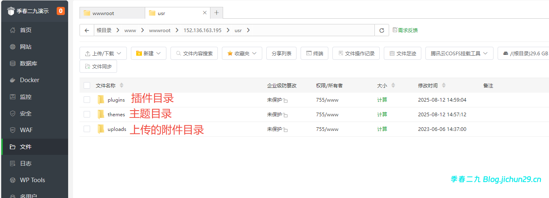The image size is (549, 198).
Task: Click 2025-08-12 14:59:04 modified time
Action: [442, 100]
